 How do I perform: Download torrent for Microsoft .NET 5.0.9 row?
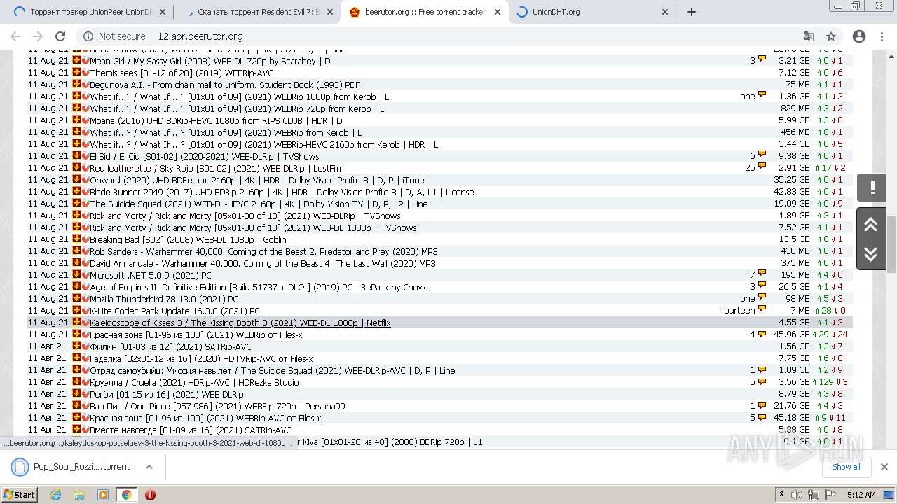point(76,274)
